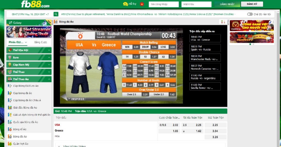This screenshot has width=281, height=147.
Task: Select Quần Vợt Ảo virtual tennis
Action: pyautogui.click(x=20, y=144)
